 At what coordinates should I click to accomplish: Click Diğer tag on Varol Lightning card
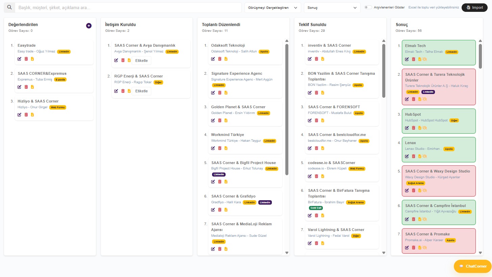point(356,236)
